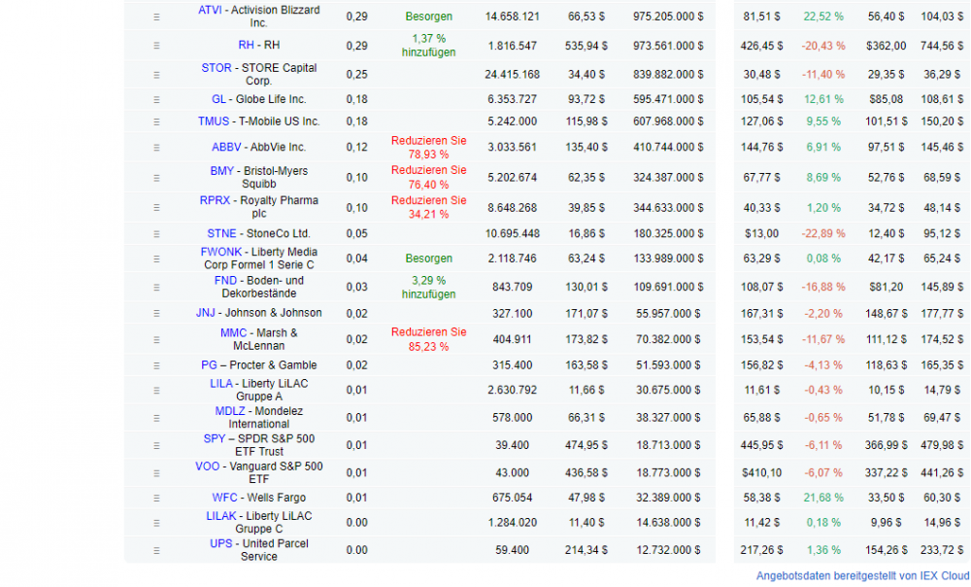Follow the STOR ticker link
971x587 pixels.
tap(217, 68)
